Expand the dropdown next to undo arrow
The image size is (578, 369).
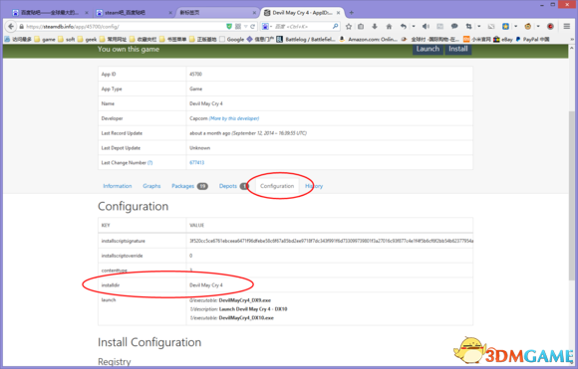point(414,27)
